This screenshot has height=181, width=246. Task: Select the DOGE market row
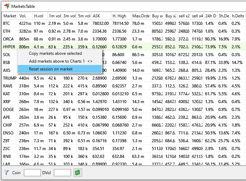(9, 110)
